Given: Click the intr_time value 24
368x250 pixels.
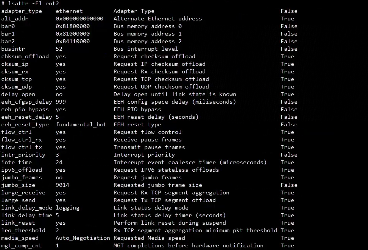Looking at the screenshot, I should (x=59, y=162).
